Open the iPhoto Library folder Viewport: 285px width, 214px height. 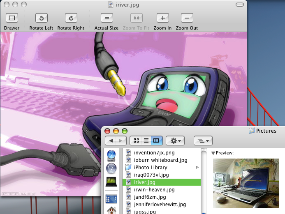pos(161,167)
